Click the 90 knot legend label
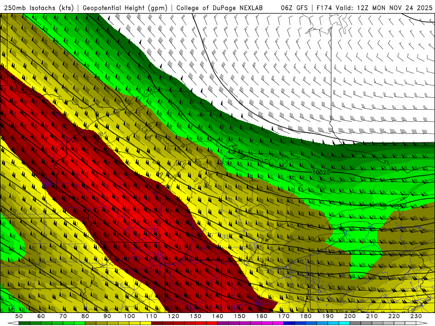The height and width of the screenshot is (326, 435). point(107,316)
